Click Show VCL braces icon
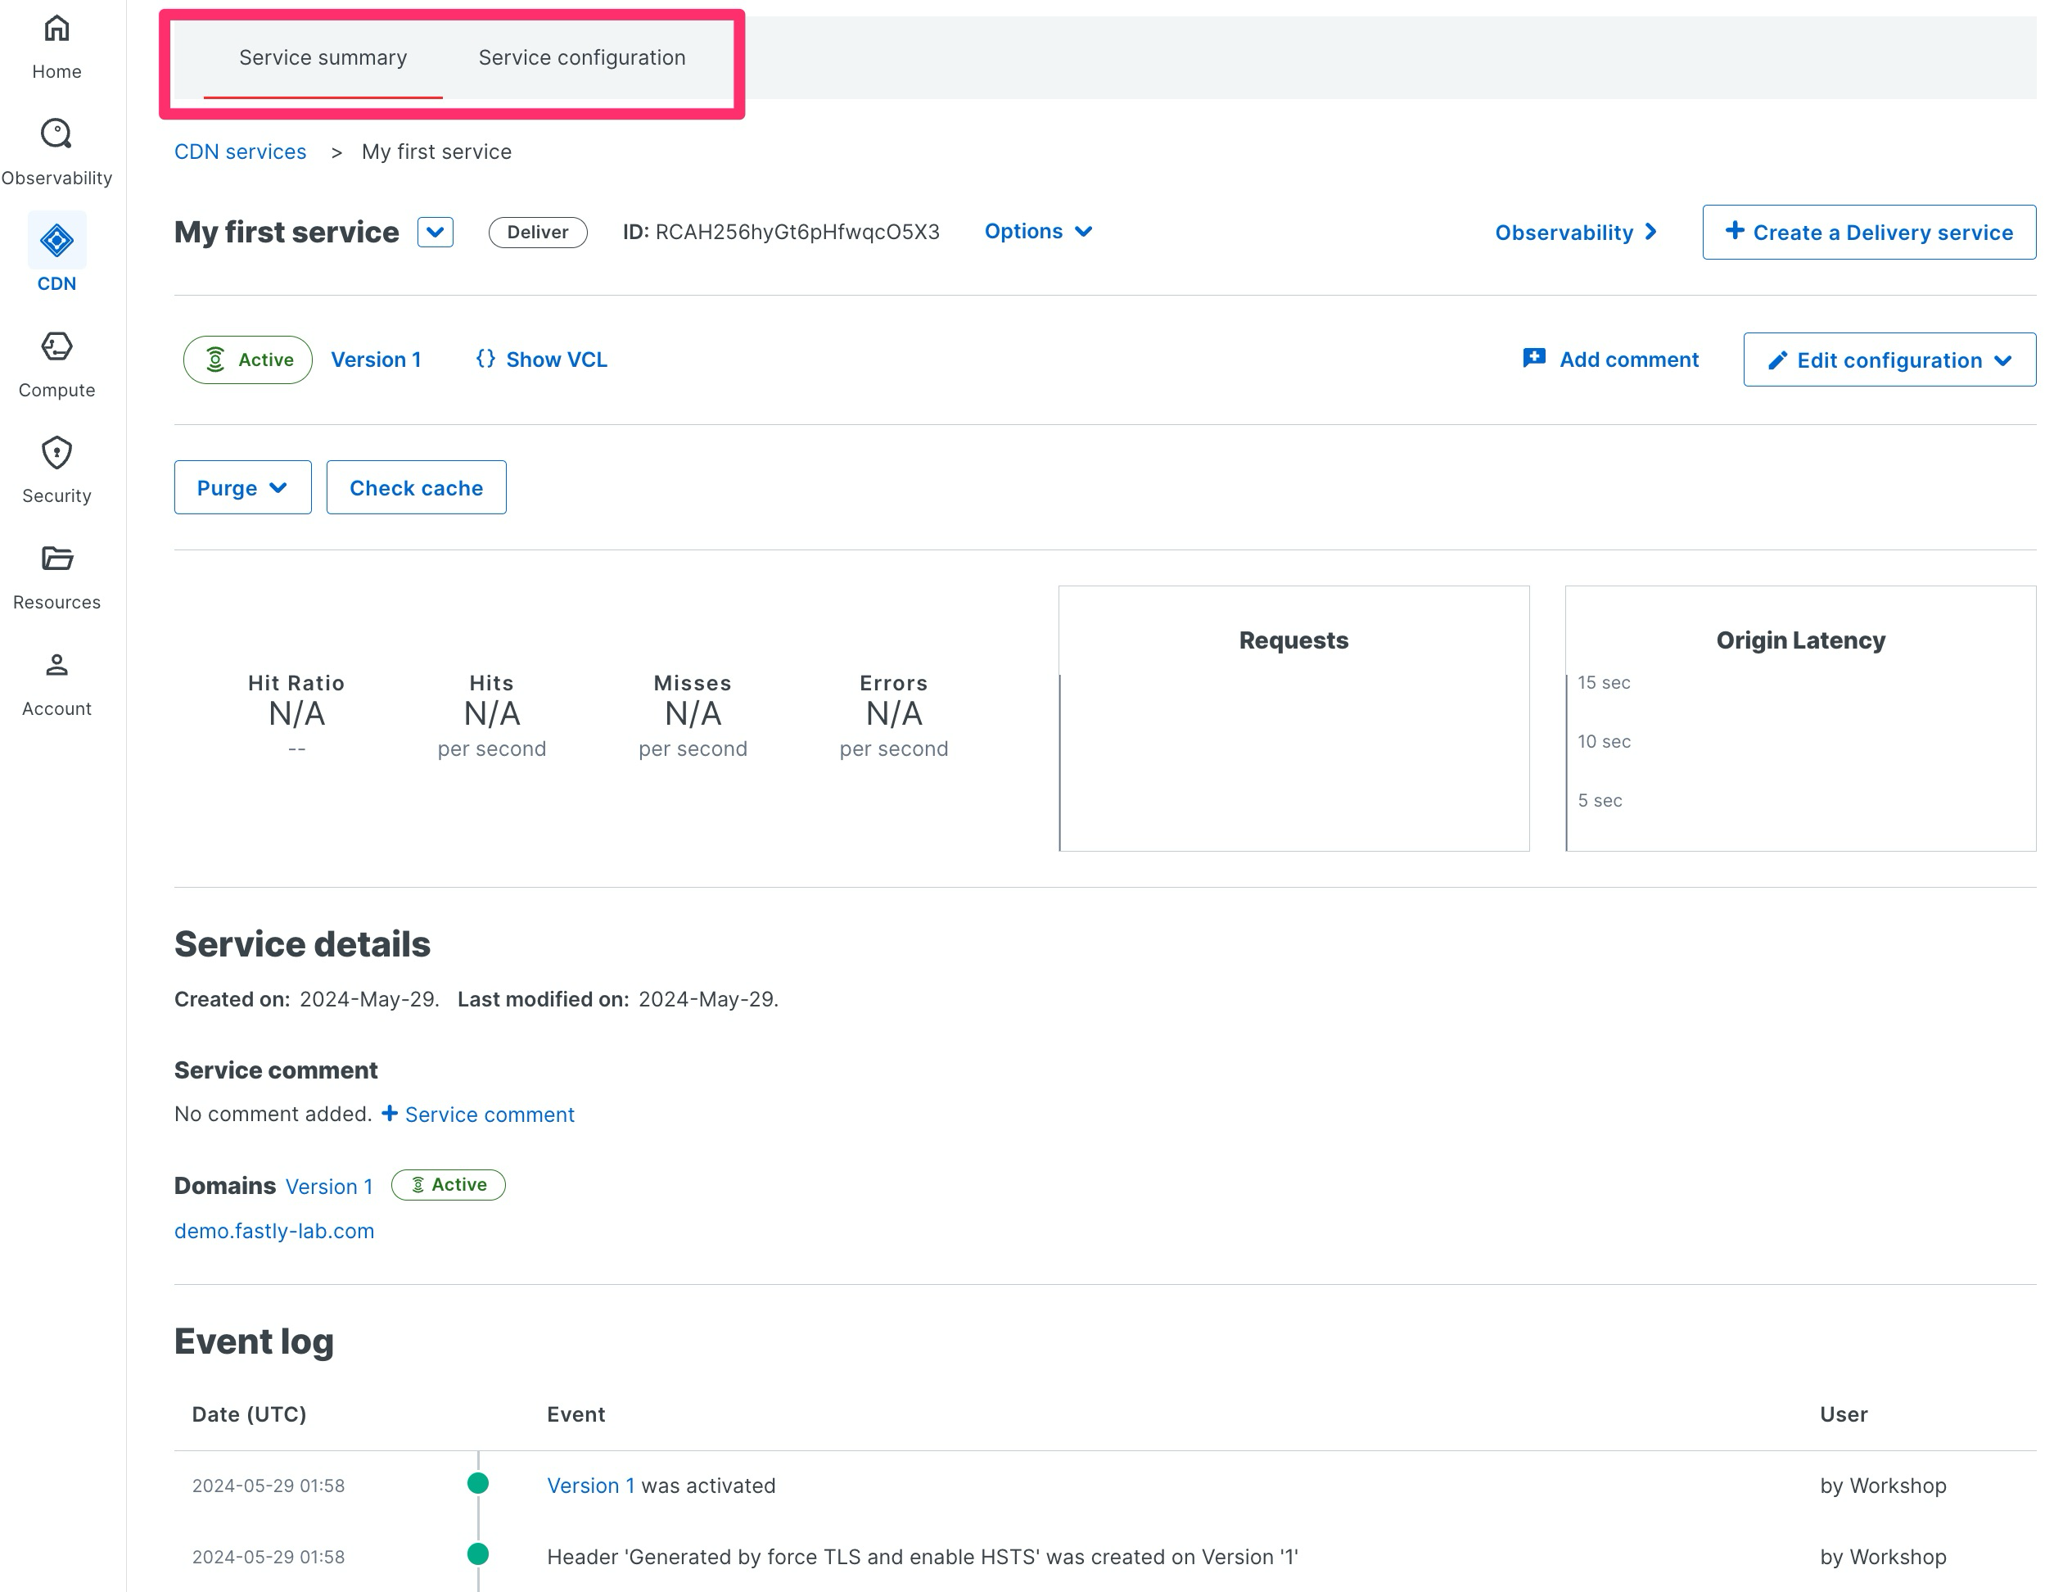This screenshot has width=2063, height=1592. click(x=485, y=359)
